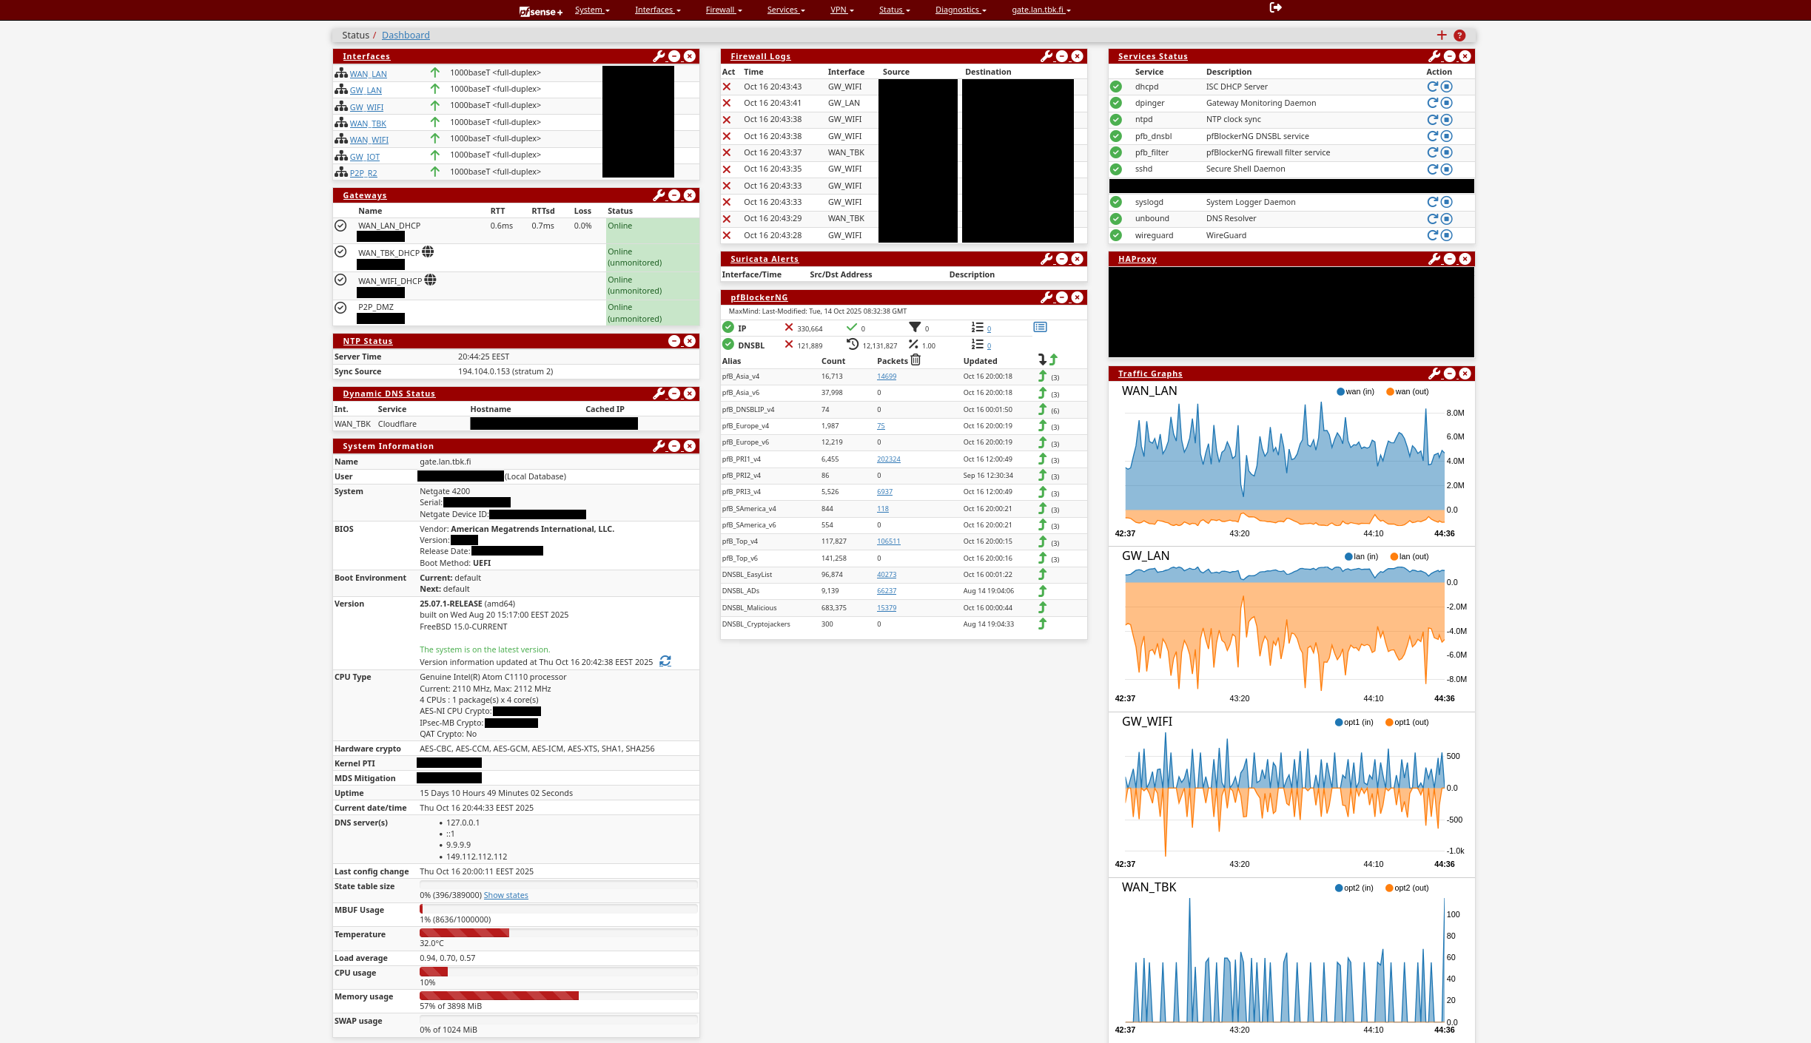1811x1043 pixels.
Task: Click the globe icon next to WAN_TBK_DHCP
Action: point(428,252)
